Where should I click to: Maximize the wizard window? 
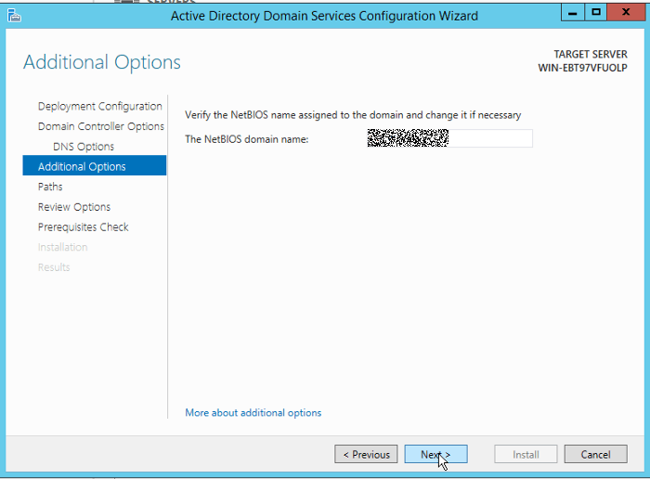coord(596,12)
